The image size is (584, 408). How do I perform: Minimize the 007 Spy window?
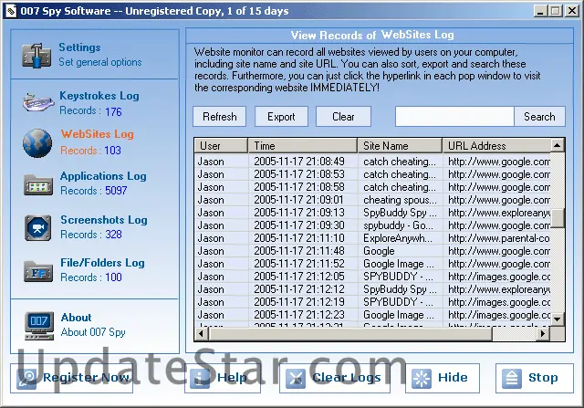click(540, 11)
